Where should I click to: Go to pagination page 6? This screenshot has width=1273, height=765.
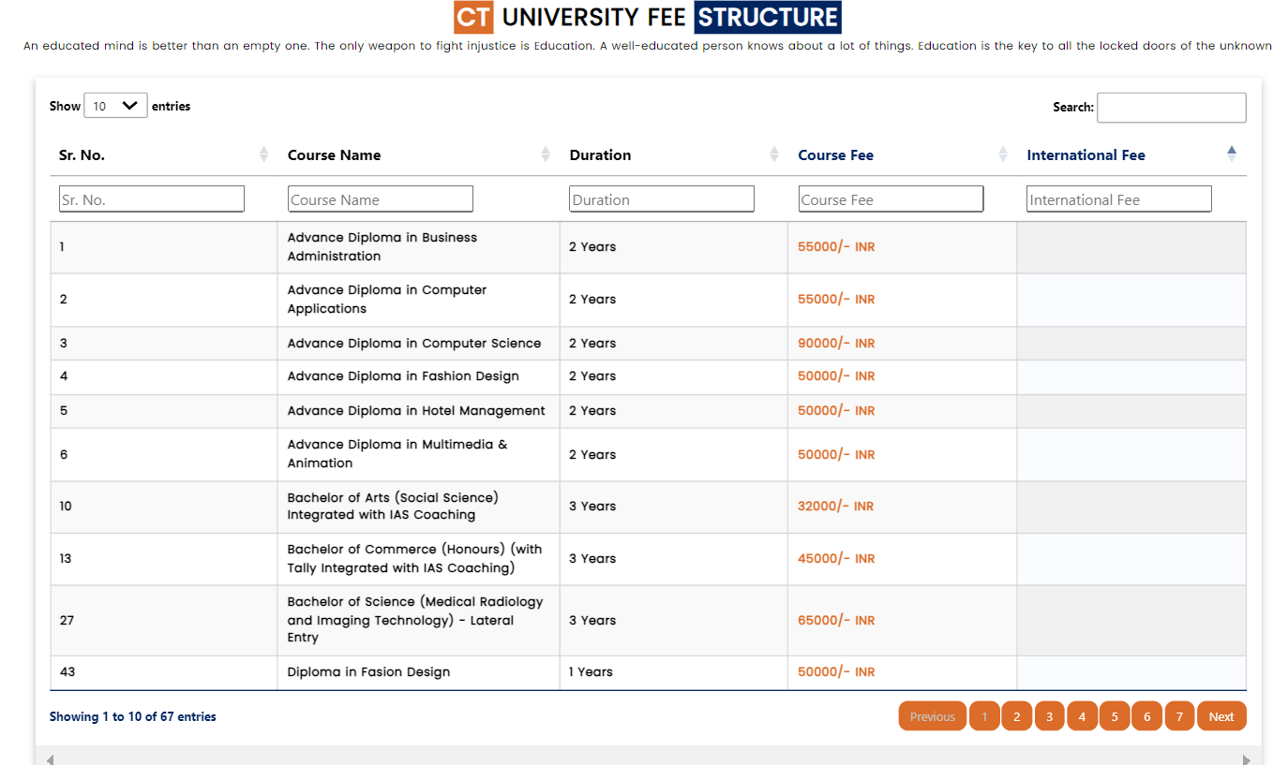tap(1146, 716)
